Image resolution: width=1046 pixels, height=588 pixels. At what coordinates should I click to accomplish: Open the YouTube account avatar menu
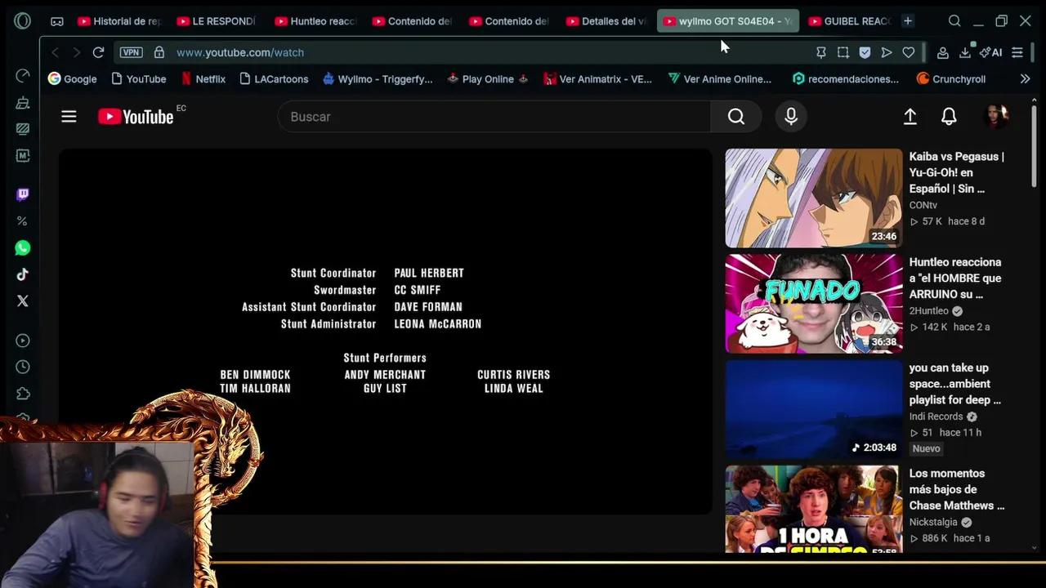pos(996,117)
